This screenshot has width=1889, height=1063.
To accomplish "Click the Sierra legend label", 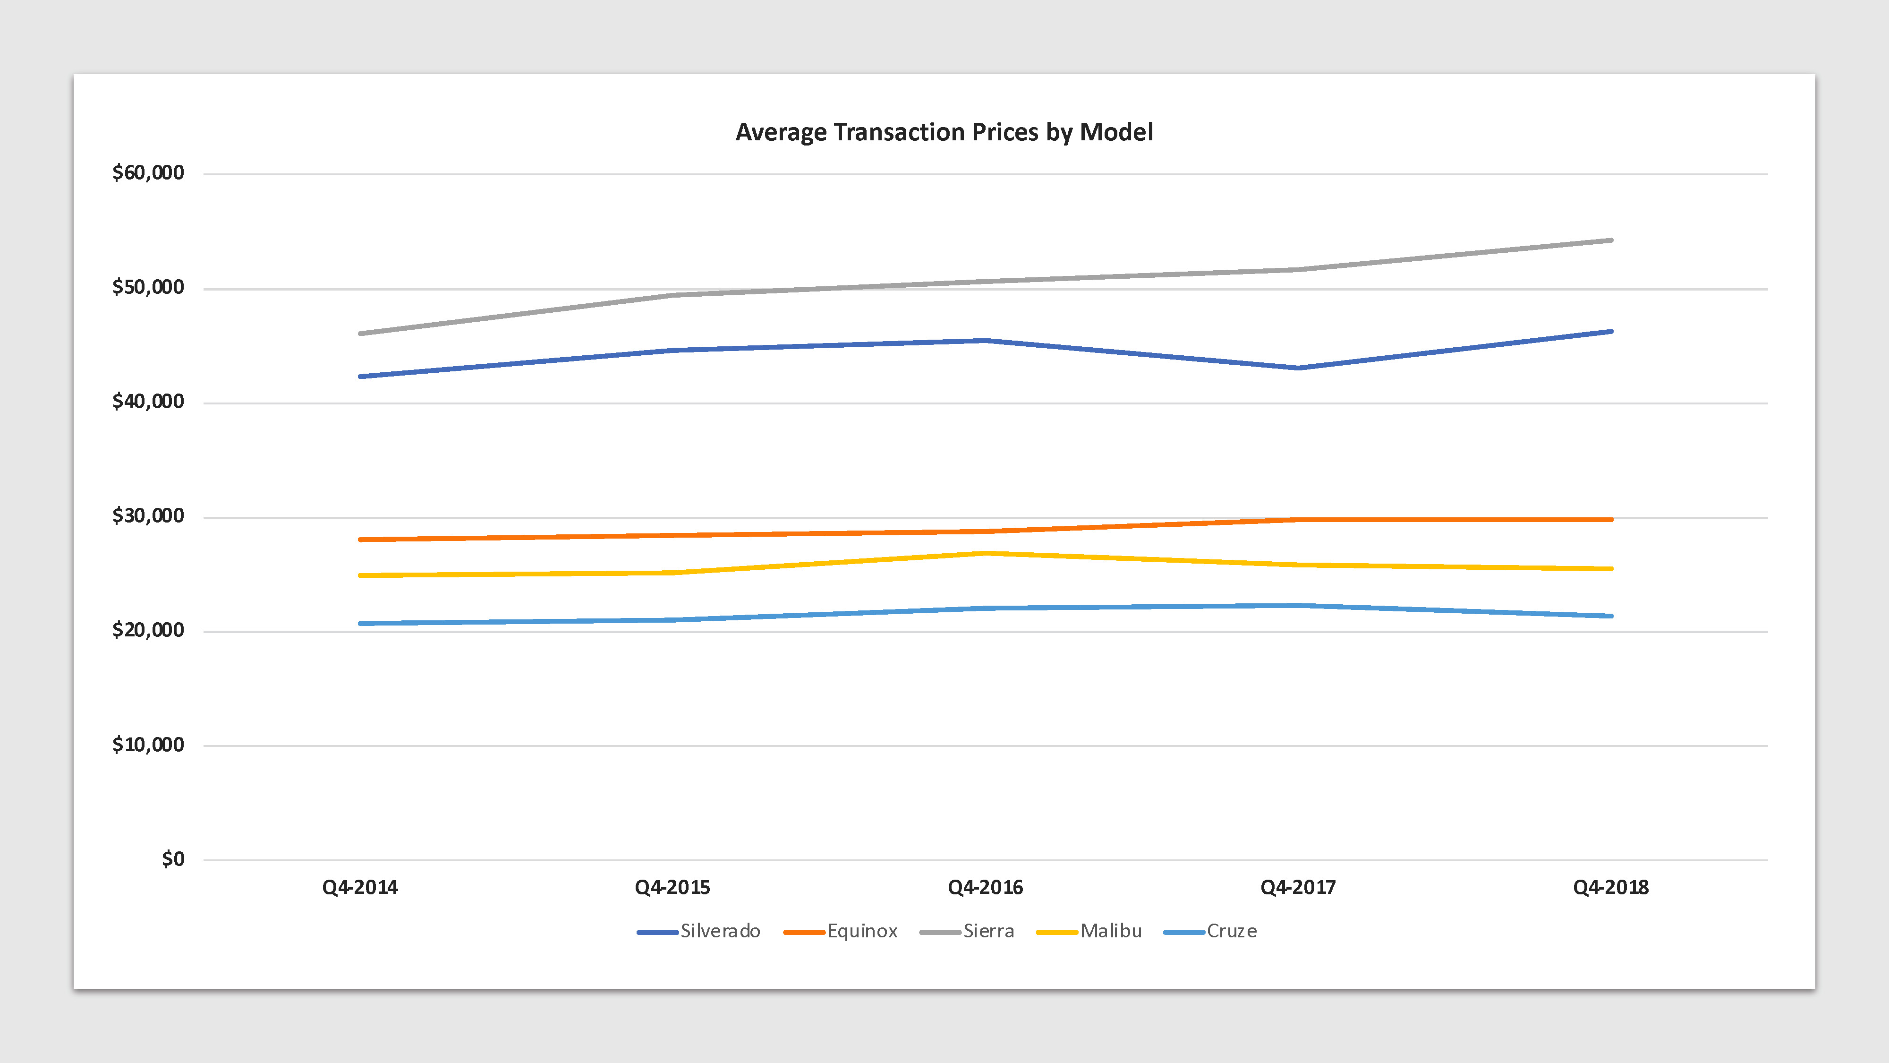I will coord(988,931).
